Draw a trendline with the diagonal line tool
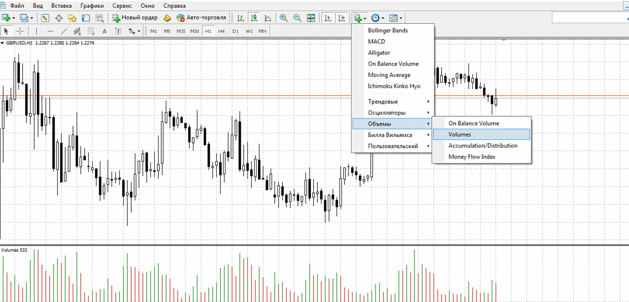The image size is (629, 302). 64,31
